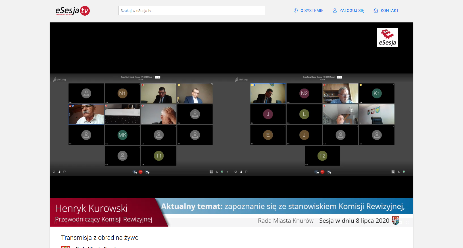Click invite people icon in Rada 1 meeting
463x248 pixels.
217,172
